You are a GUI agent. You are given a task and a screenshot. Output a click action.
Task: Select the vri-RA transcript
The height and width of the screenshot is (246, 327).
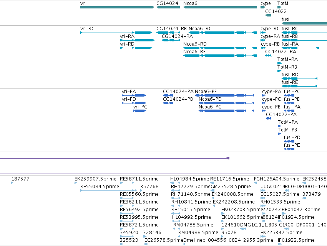tap(137, 40)
